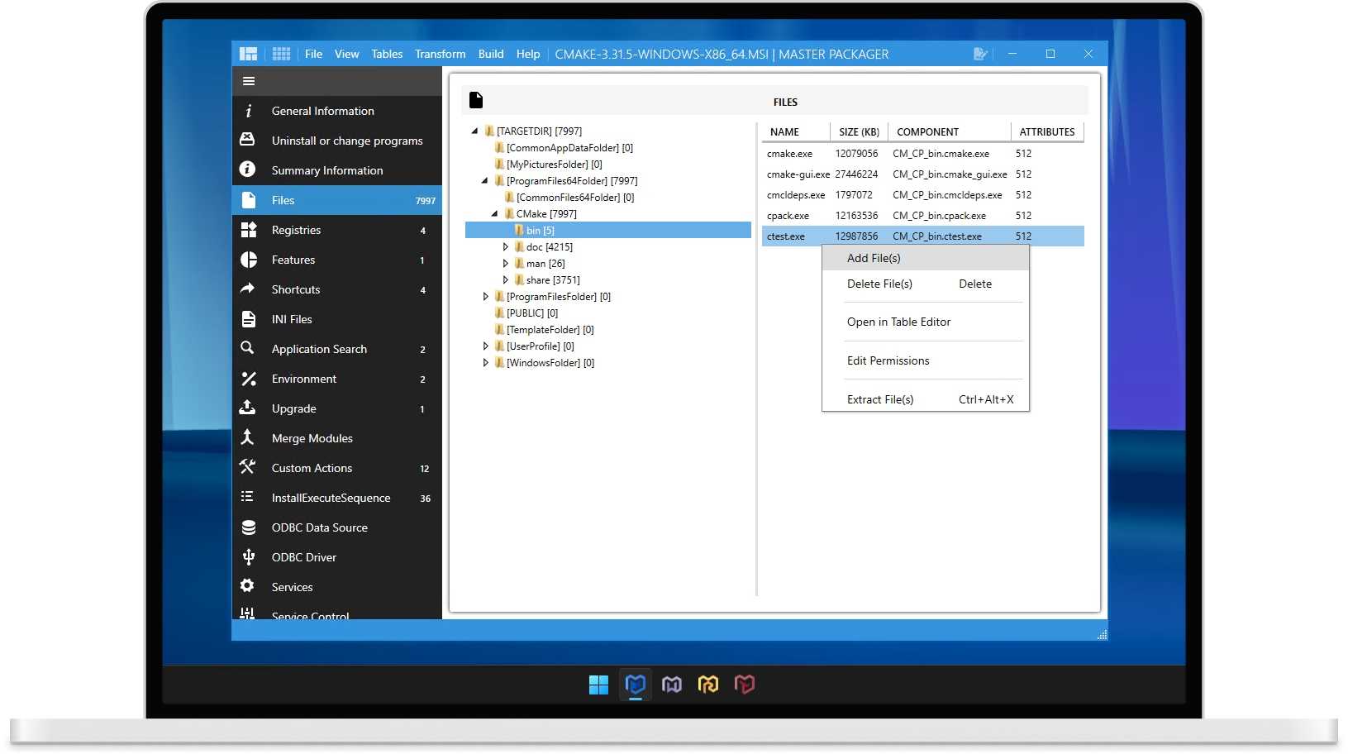Image resolution: width=1348 pixels, height=754 pixels.
Task: Click the Shortcuts arrow icon
Action: pos(248,289)
